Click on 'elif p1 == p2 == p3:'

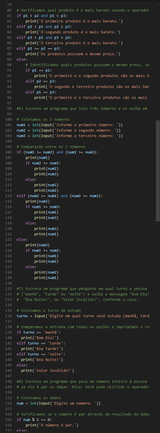pos(39,48)
